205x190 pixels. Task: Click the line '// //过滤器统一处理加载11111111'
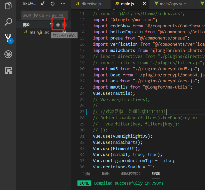[129, 112]
